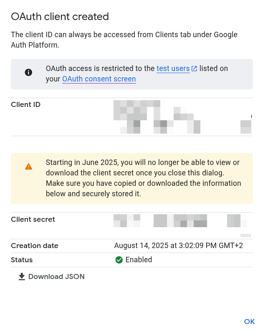Click the green Enabled checkmark icon
263x332 pixels.
click(x=119, y=260)
